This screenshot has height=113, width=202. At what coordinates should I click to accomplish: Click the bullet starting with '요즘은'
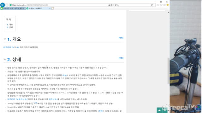coord(24,72)
